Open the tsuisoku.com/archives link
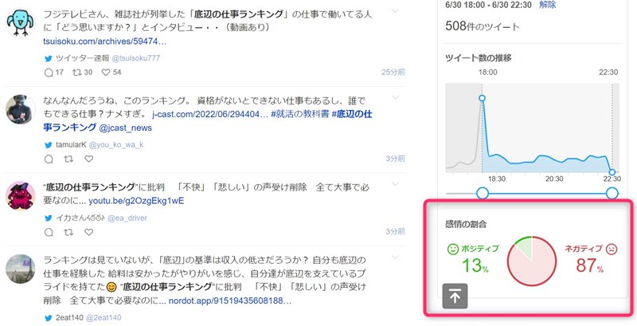This screenshot has width=637, height=326. pos(105,42)
